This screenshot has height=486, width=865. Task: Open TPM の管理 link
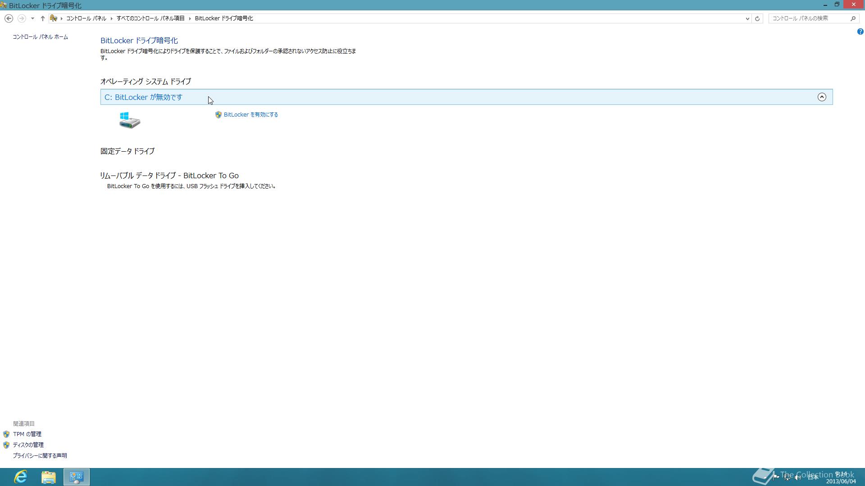(27, 434)
